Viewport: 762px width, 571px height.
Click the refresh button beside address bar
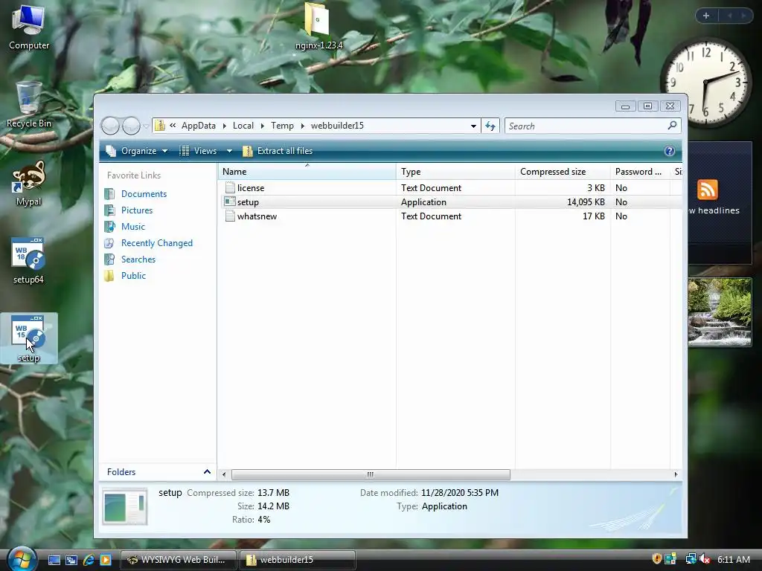point(490,126)
